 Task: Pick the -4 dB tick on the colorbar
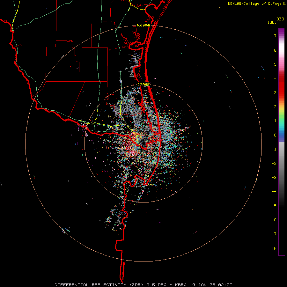(274, 191)
